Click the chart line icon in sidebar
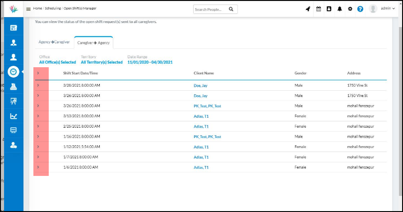 tap(14, 116)
